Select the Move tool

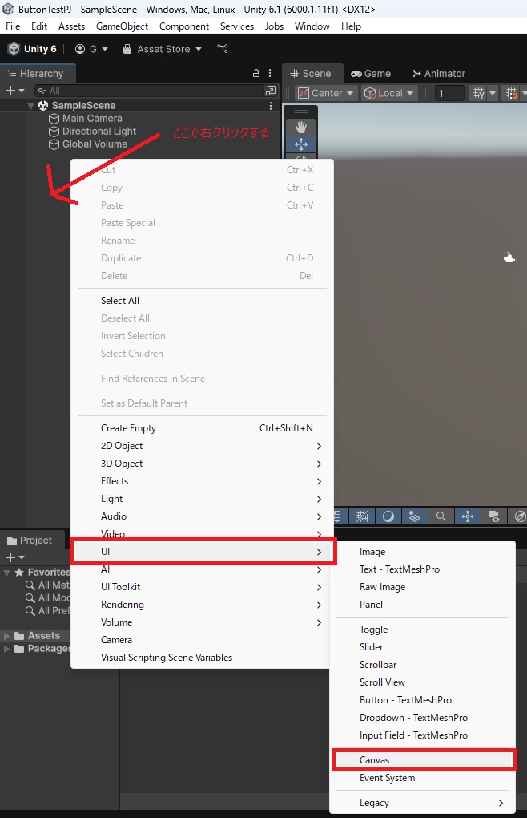[301, 144]
